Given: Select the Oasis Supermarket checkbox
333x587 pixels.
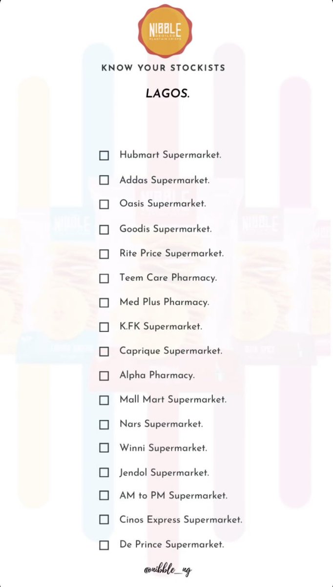Looking at the screenshot, I should click(x=104, y=204).
